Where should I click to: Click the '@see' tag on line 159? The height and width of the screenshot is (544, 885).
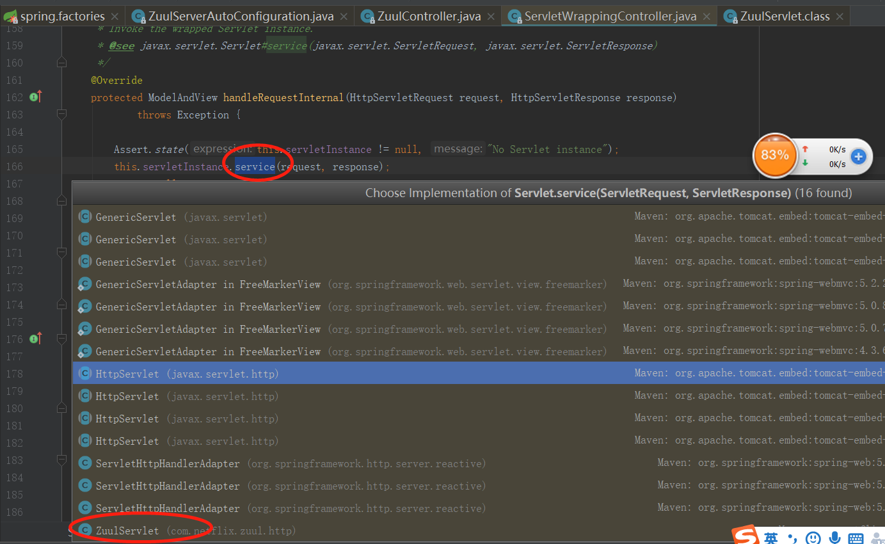pyautogui.click(x=122, y=46)
